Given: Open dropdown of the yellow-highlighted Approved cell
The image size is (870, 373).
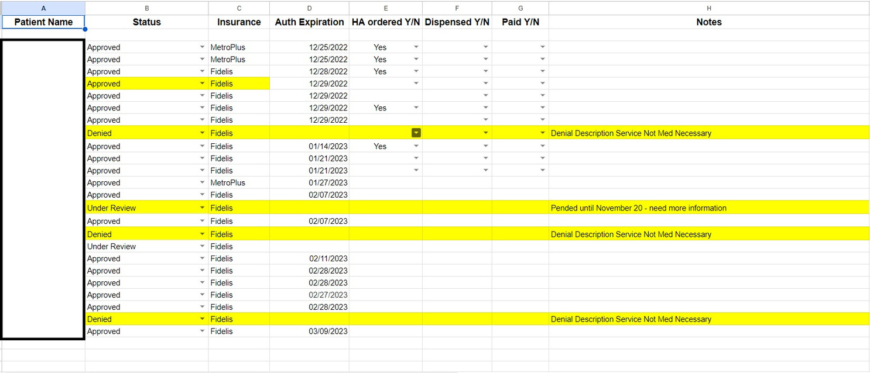Looking at the screenshot, I should coord(202,84).
